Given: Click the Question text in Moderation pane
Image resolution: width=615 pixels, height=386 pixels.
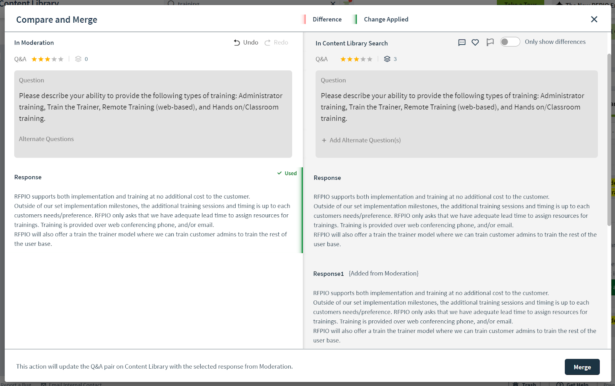Looking at the screenshot, I should pos(151,107).
